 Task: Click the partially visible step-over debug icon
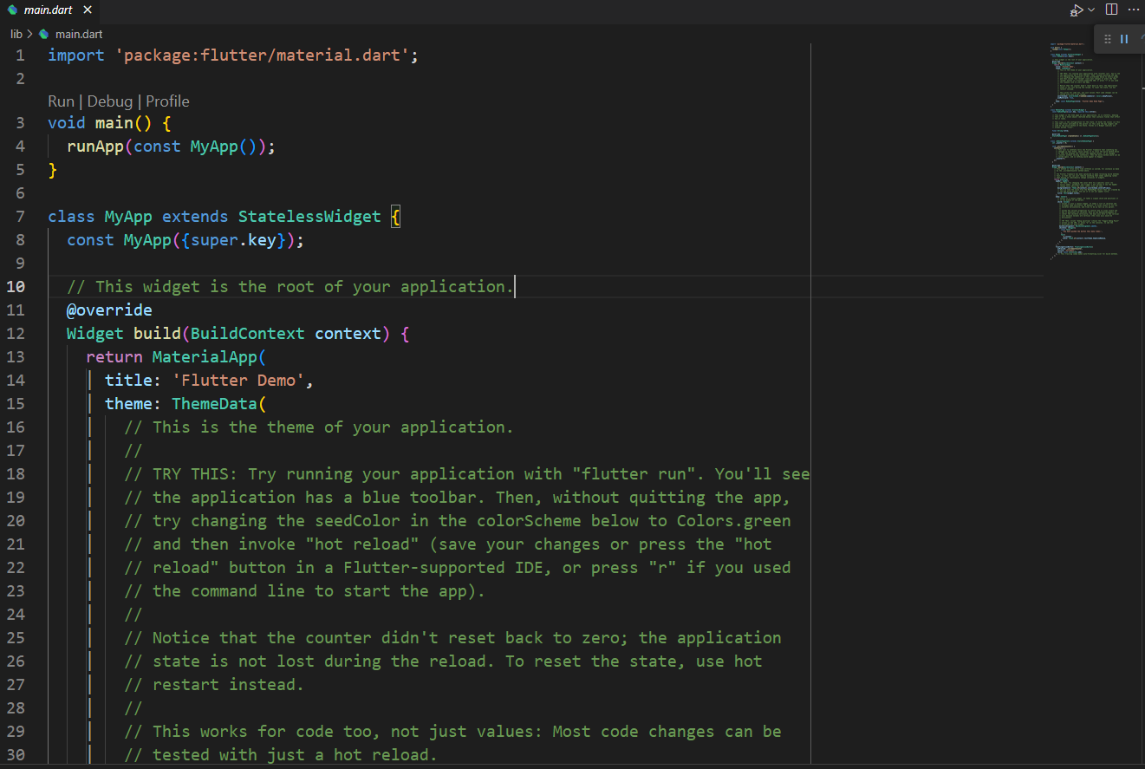pos(1142,39)
